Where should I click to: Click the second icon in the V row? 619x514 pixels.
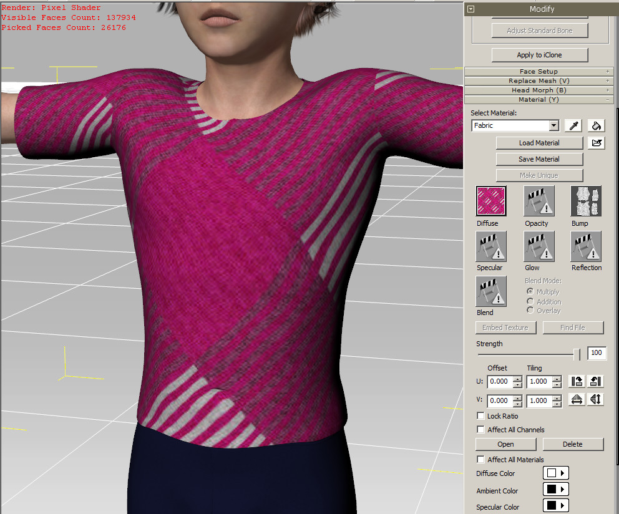click(595, 399)
